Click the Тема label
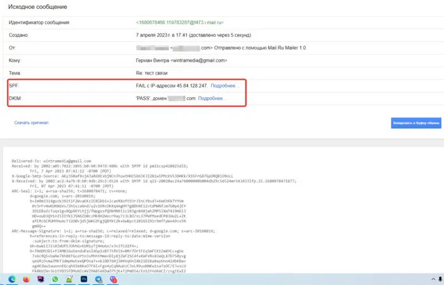The image size is (444, 285). tap(15, 73)
